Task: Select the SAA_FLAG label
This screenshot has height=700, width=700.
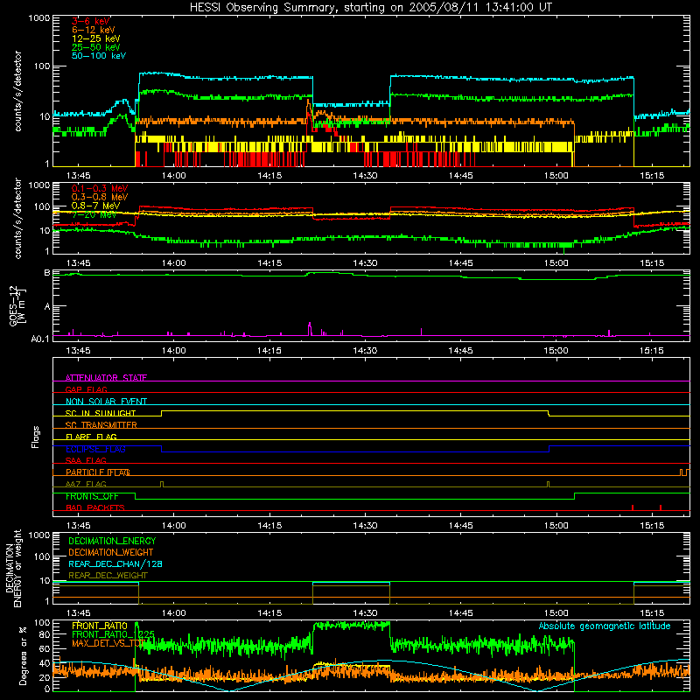Action: tap(86, 461)
